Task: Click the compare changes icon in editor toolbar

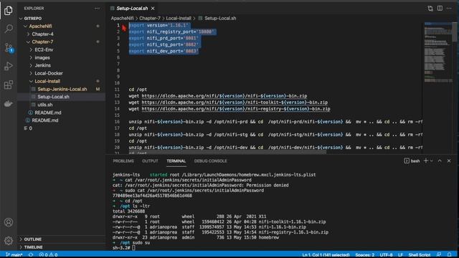Action: [430, 9]
